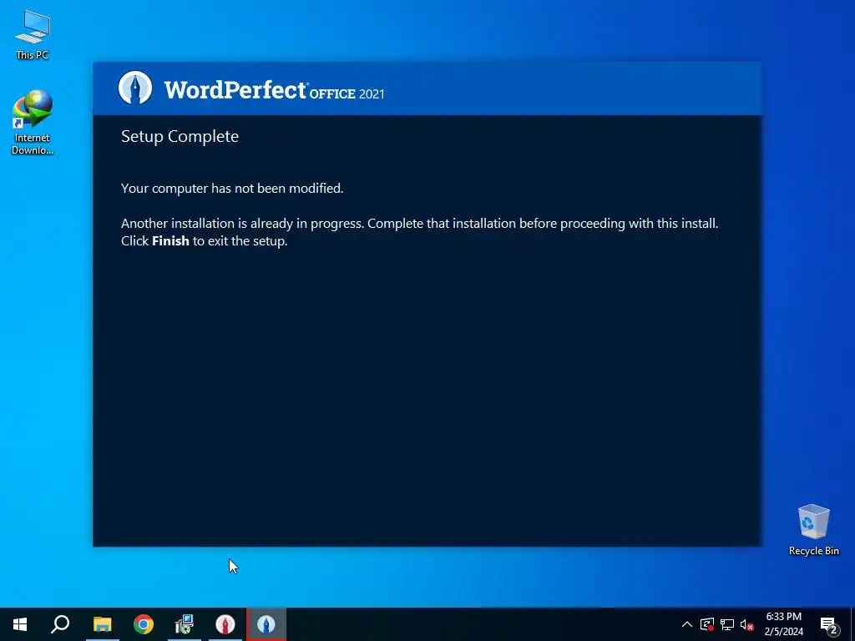Switch to the red WordPerfect taskbar icon
Image resolution: width=855 pixels, height=641 pixels.
(225, 624)
